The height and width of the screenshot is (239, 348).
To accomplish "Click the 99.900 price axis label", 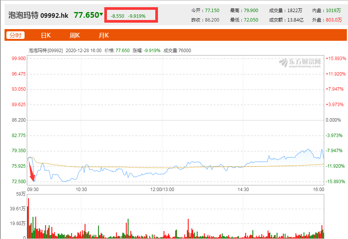I will (x=19, y=59).
